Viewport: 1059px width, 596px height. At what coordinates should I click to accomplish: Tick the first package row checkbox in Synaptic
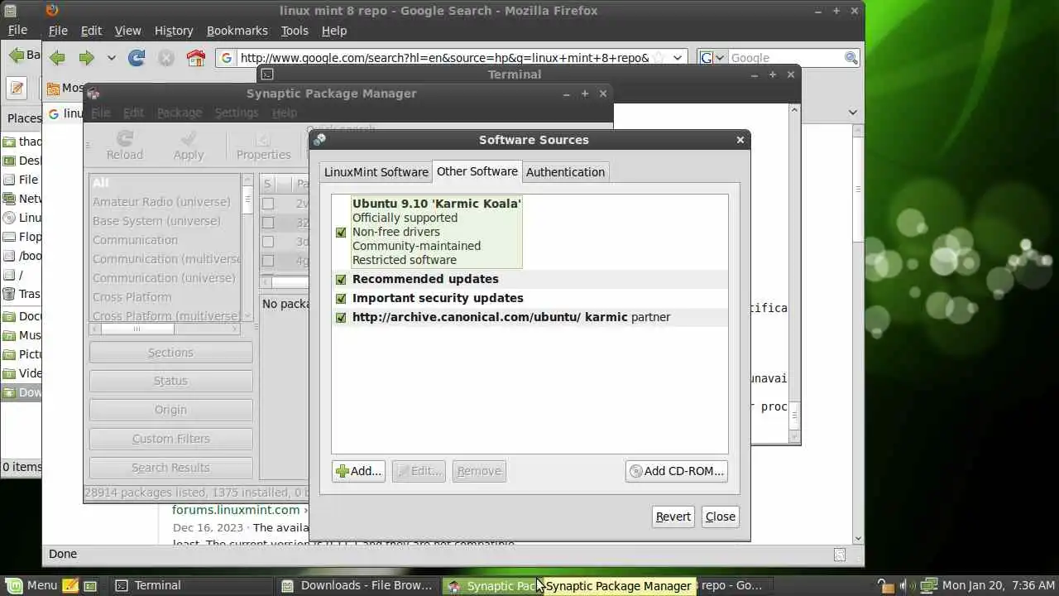click(x=267, y=204)
